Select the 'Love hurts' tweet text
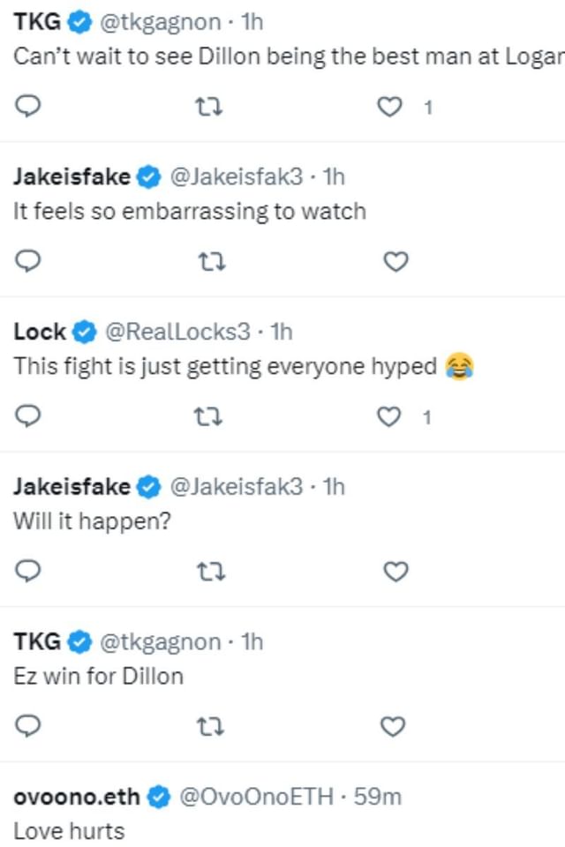This screenshot has width=565, height=847. 65,830
